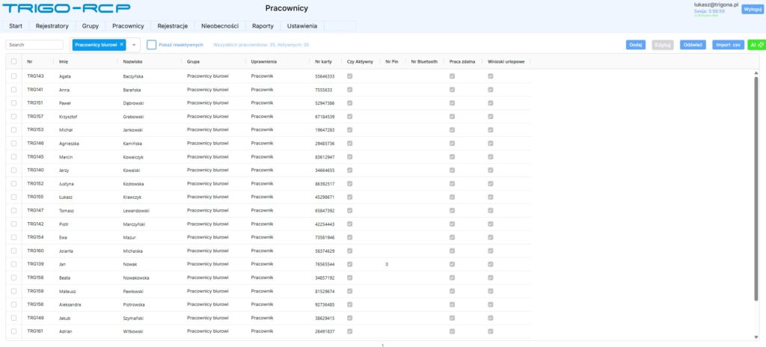Go to the Nieobecności tab
This screenshot has height=347, width=766.
click(219, 26)
